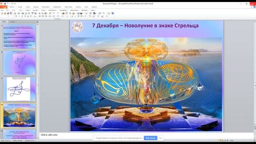This screenshot has width=256, height=144.
Task: Switch to Slide Sorter view in status bar
Action: (222, 140)
